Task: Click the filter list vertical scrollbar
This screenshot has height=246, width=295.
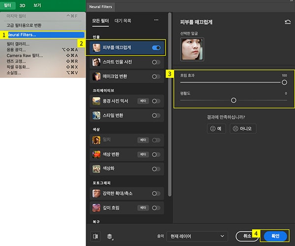Action: [x=170, y=104]
